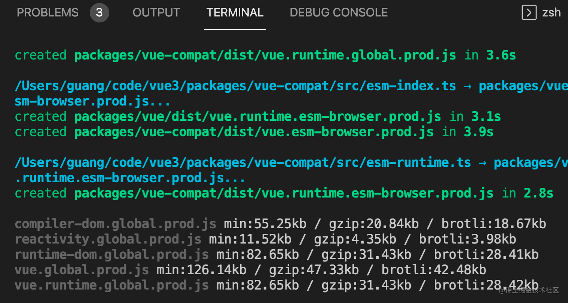This screenshot has height=303, width=568.
Task: Open the vue-compat vue.esm-browser.prod.js created path
Action: pos(254,132)
